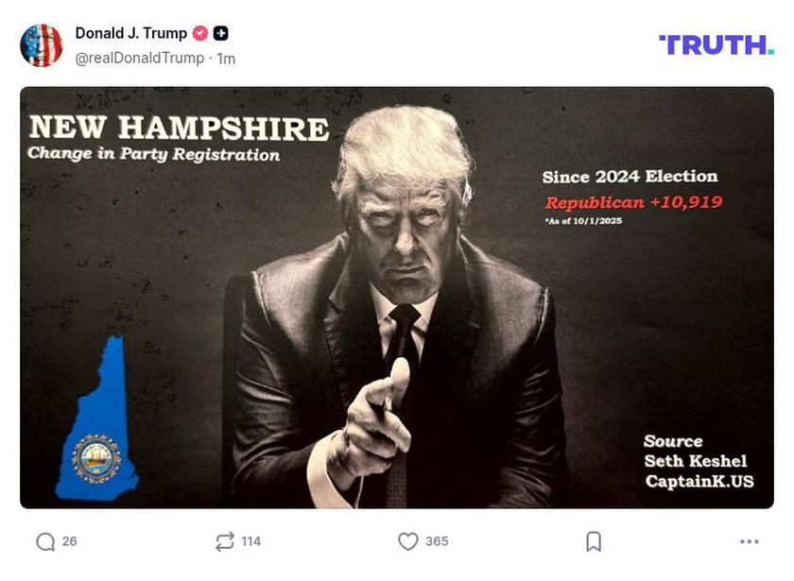Click the reply speech bubble icon
794x581 pixels.
pos(45,541)
